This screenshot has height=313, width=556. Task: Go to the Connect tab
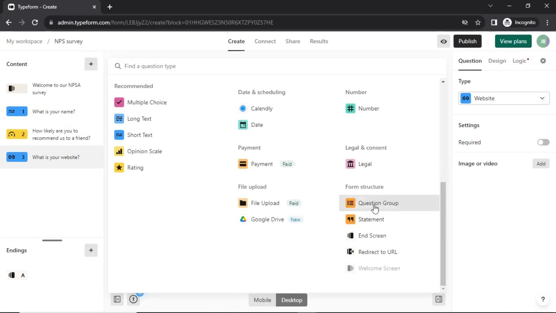tap(265, 41)
